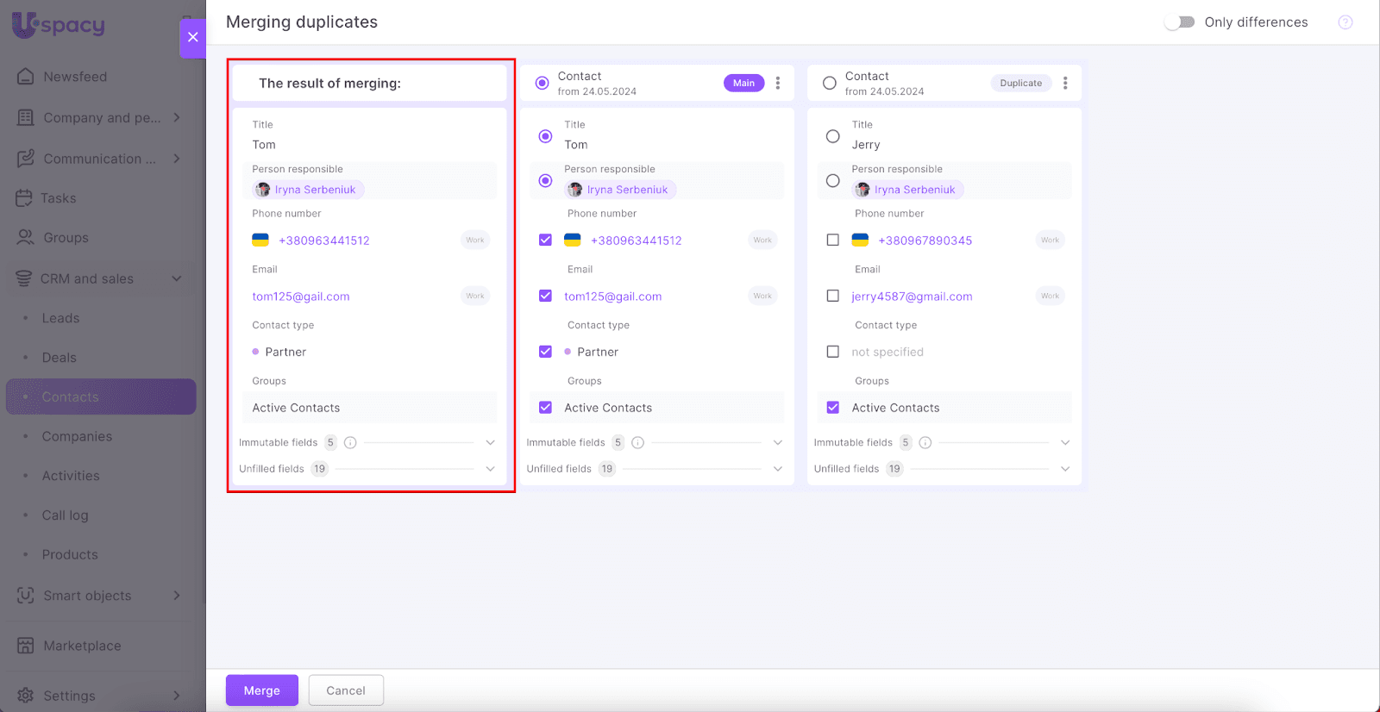The height and width of the screenshot is (712, 1380).
Task: Click the purple X close panel icon
Action: click(192, 37)
